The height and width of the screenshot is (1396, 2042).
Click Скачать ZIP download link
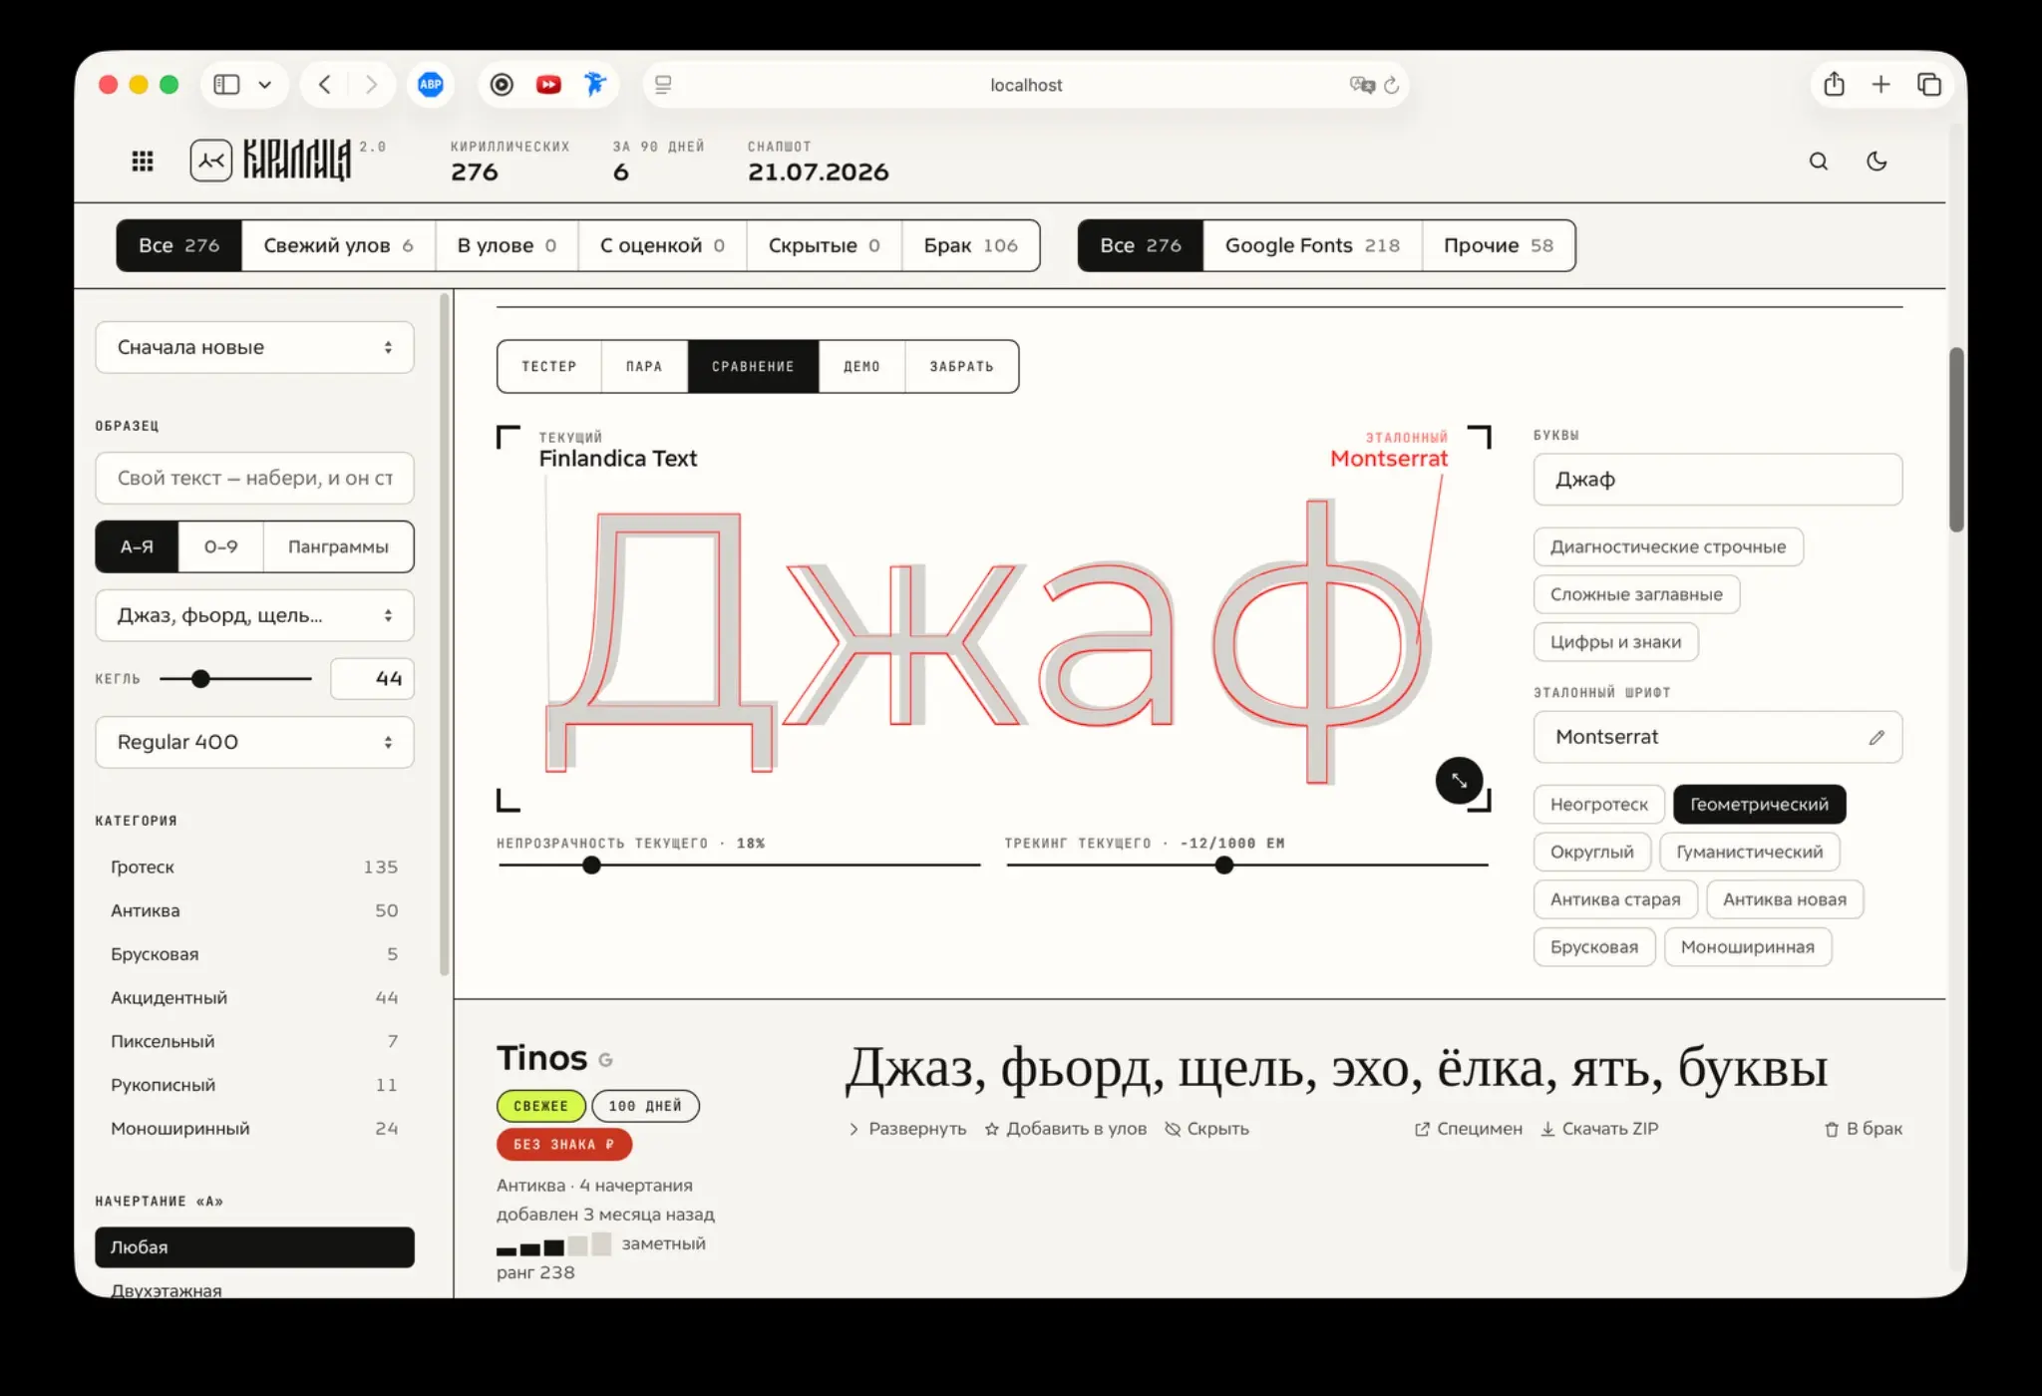point(1599,1129)
